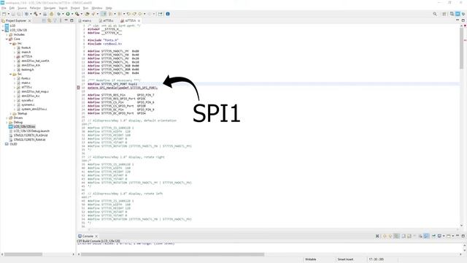
Task: Click the Build hammer toolbar icon
Action: click(36, 14)
